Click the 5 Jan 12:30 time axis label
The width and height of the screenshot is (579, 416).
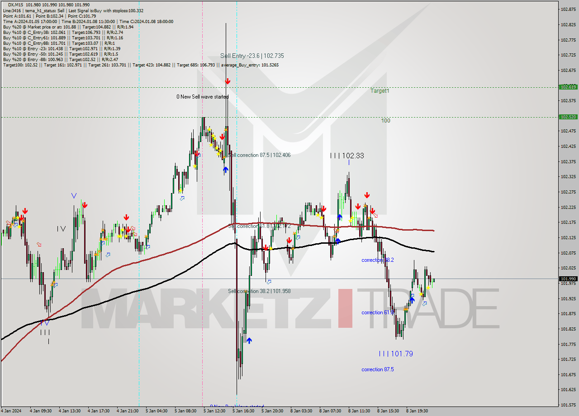click(214, 411)
